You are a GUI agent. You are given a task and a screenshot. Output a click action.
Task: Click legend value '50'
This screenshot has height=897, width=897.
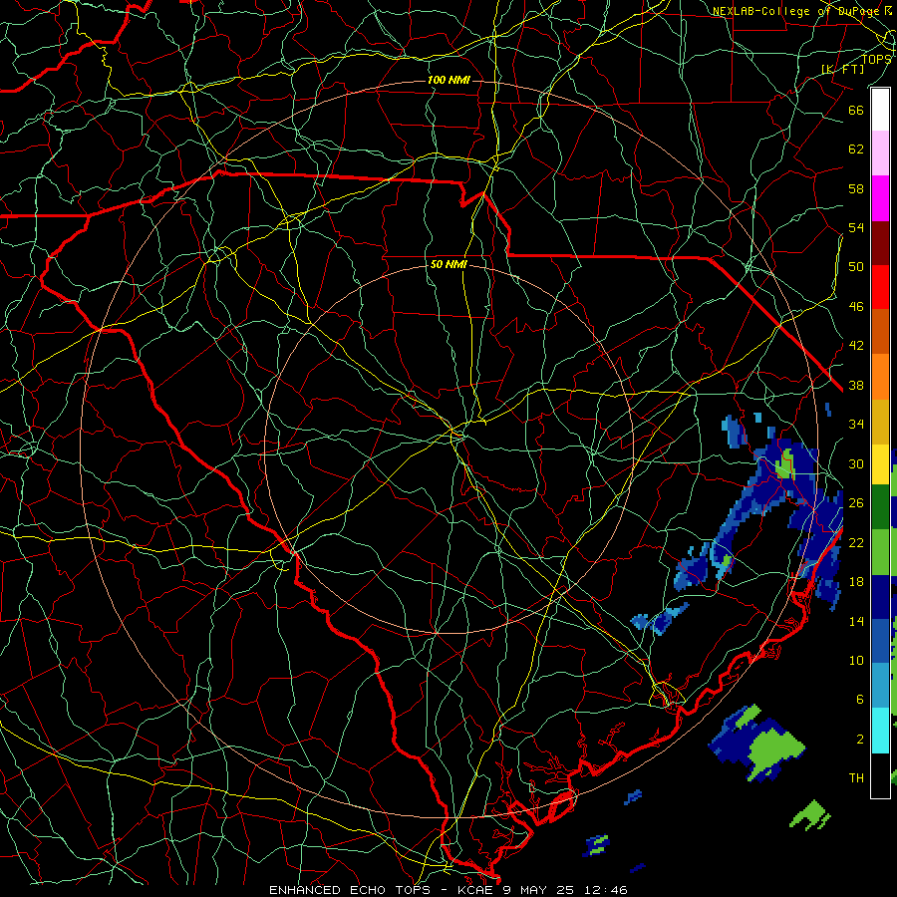coord(856,267)
